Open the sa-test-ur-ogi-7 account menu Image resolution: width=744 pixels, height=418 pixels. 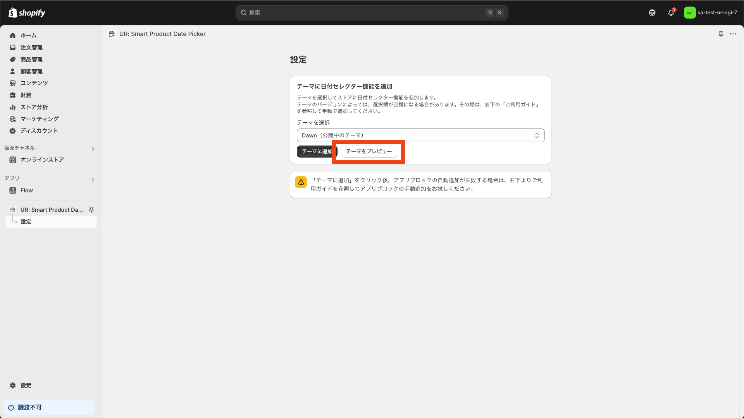tap(710, 13)
